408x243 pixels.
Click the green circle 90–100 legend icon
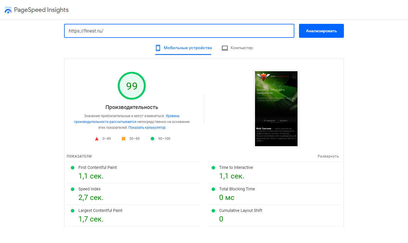[152, 139]
